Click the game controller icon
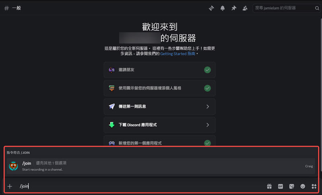The image size is (322, 195). click(112, 143)
